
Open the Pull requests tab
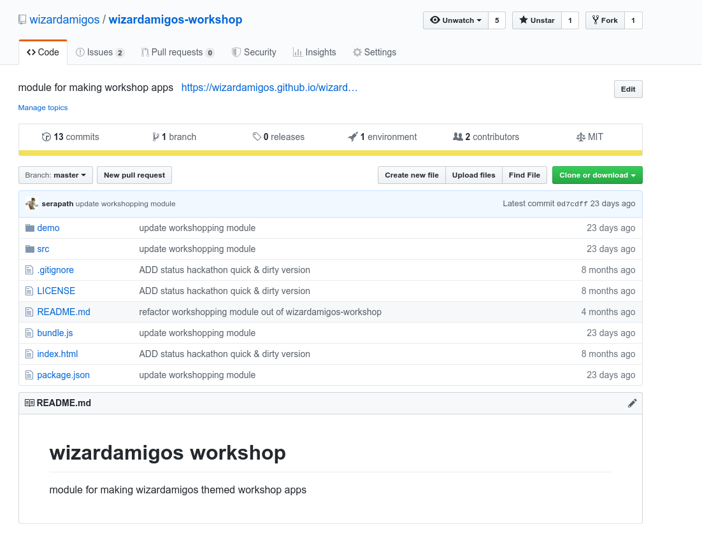pyautogui.click(x=178, y=52)
